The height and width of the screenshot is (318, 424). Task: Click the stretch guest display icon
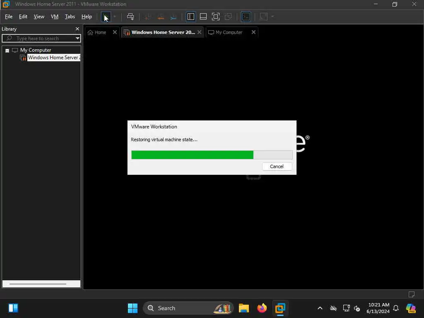[x=264, y=17]
